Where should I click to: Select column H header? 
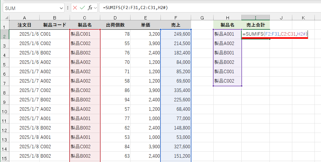[227, 18]
